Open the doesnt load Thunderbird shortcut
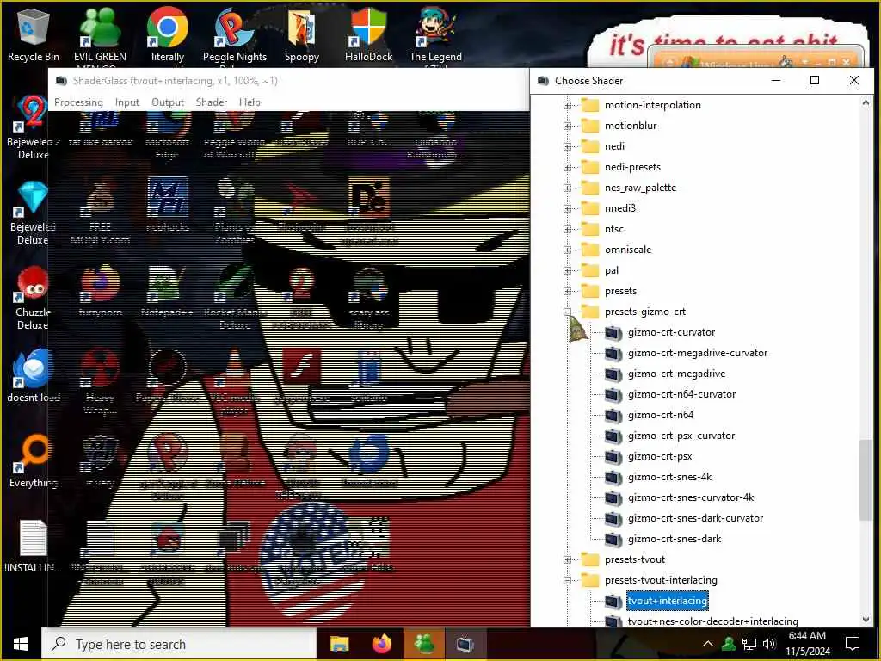The width and height of the screenshot is (881, 661). pyautogui.click(x=34, y=375)
